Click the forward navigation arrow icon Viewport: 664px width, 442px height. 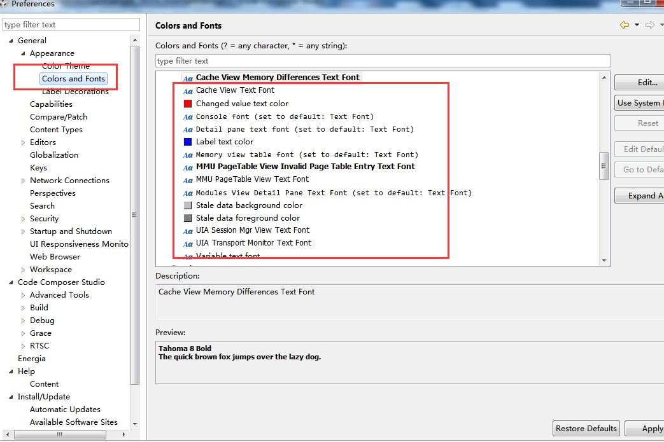point(649,25)
